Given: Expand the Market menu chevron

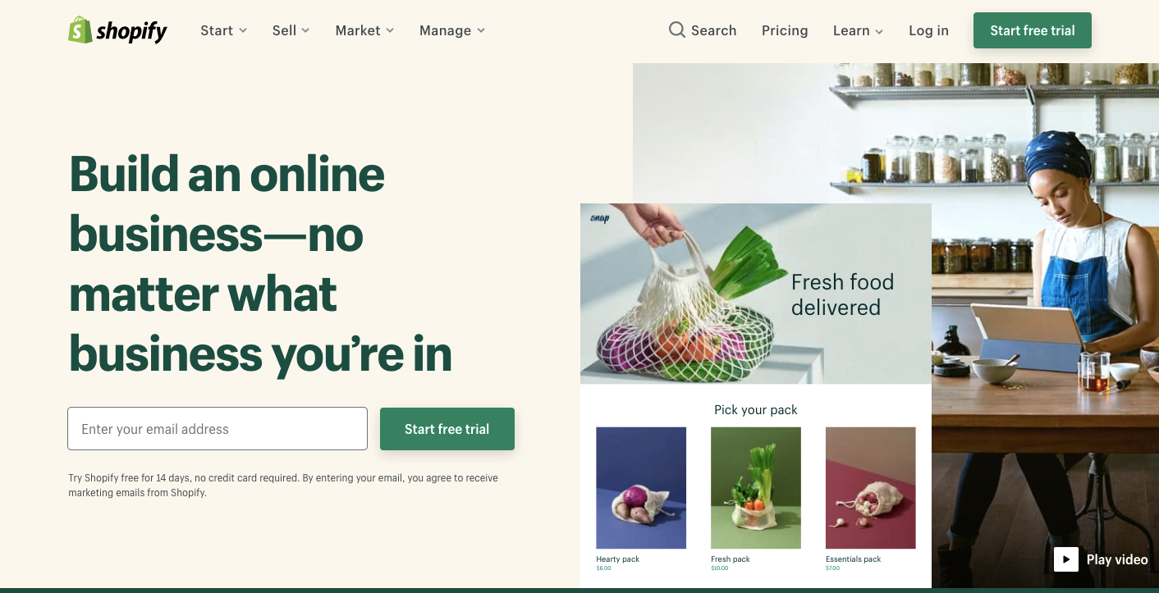Looking at the screenshot, I should tap(390, 30).
